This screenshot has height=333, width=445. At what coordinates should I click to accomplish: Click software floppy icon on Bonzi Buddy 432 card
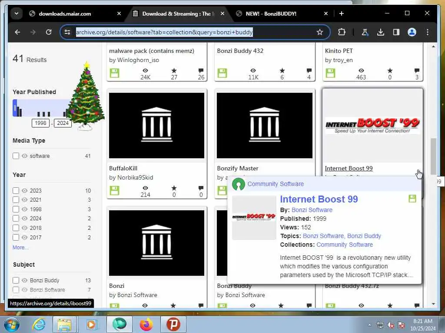click(x=222, y=73)
